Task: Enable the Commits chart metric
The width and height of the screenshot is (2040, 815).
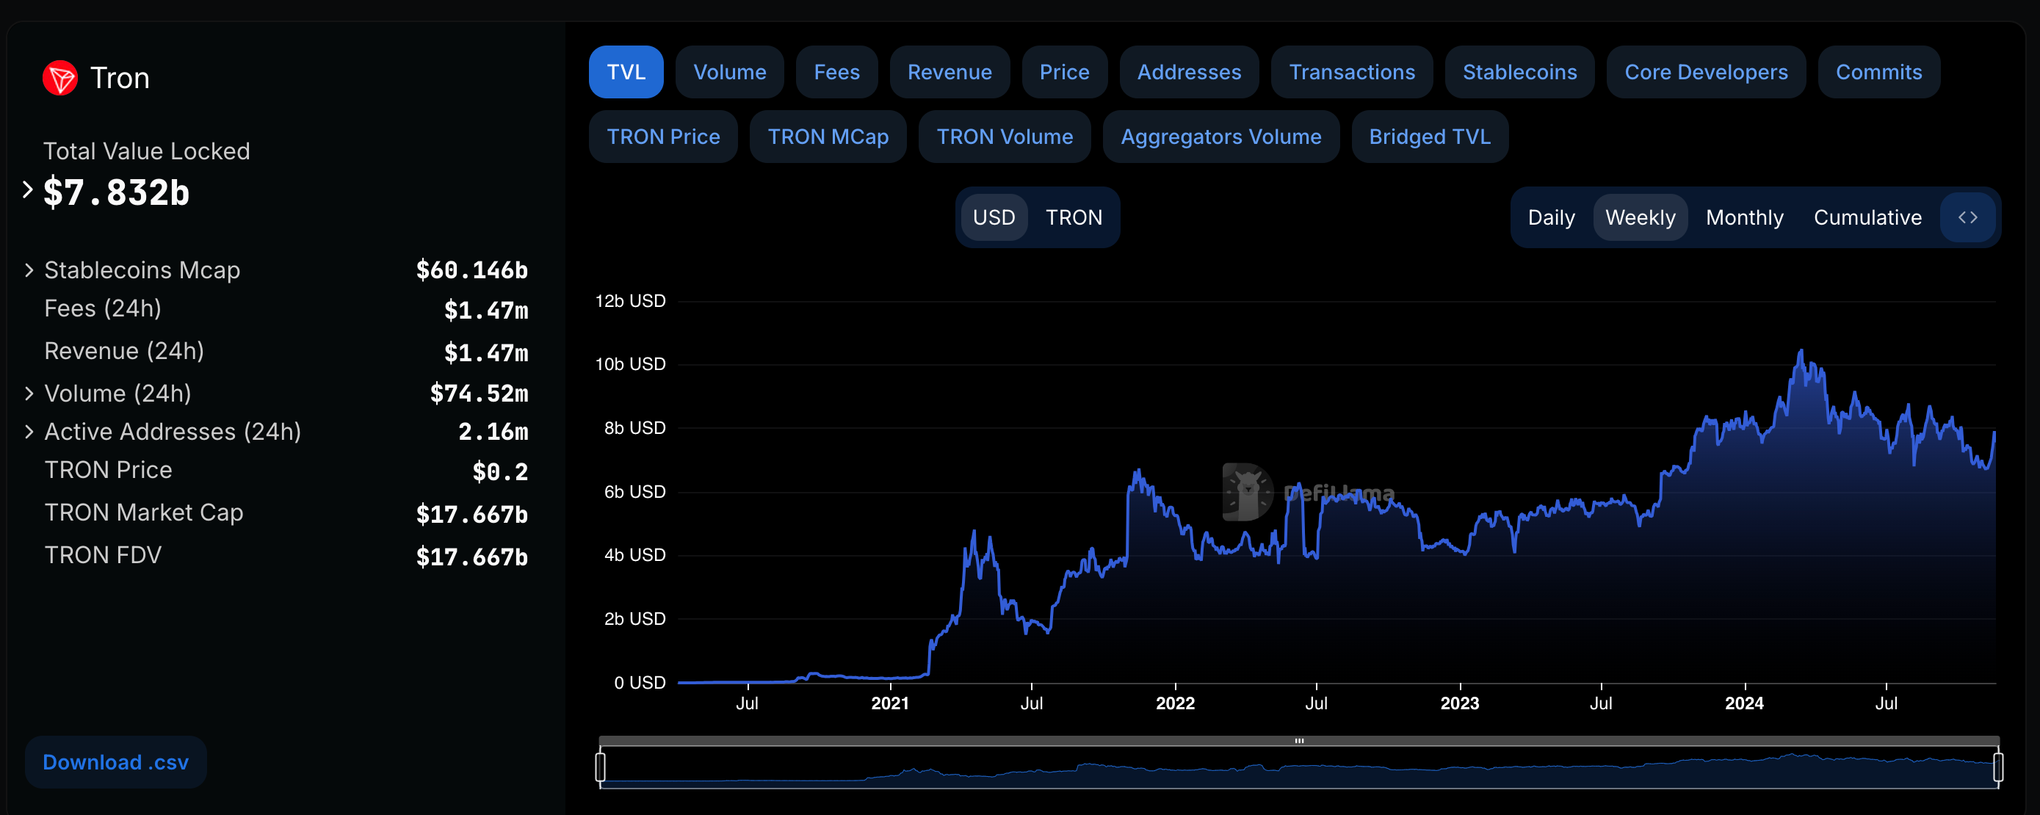Action: click(x=1878, y=72)
